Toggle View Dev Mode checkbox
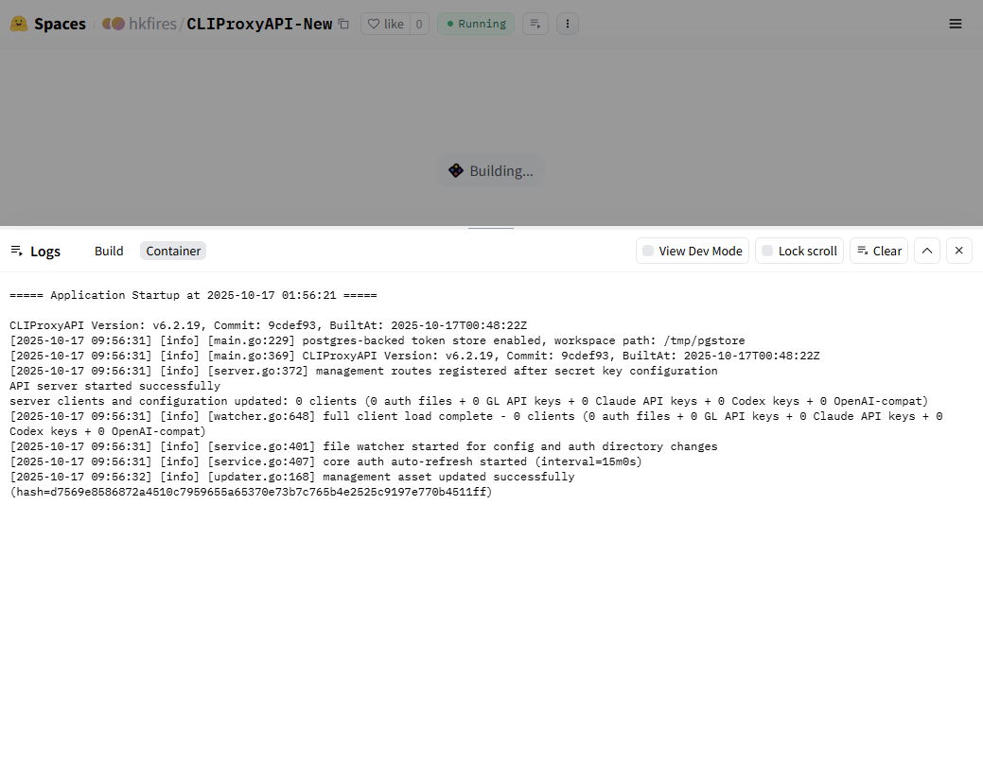 648,251
